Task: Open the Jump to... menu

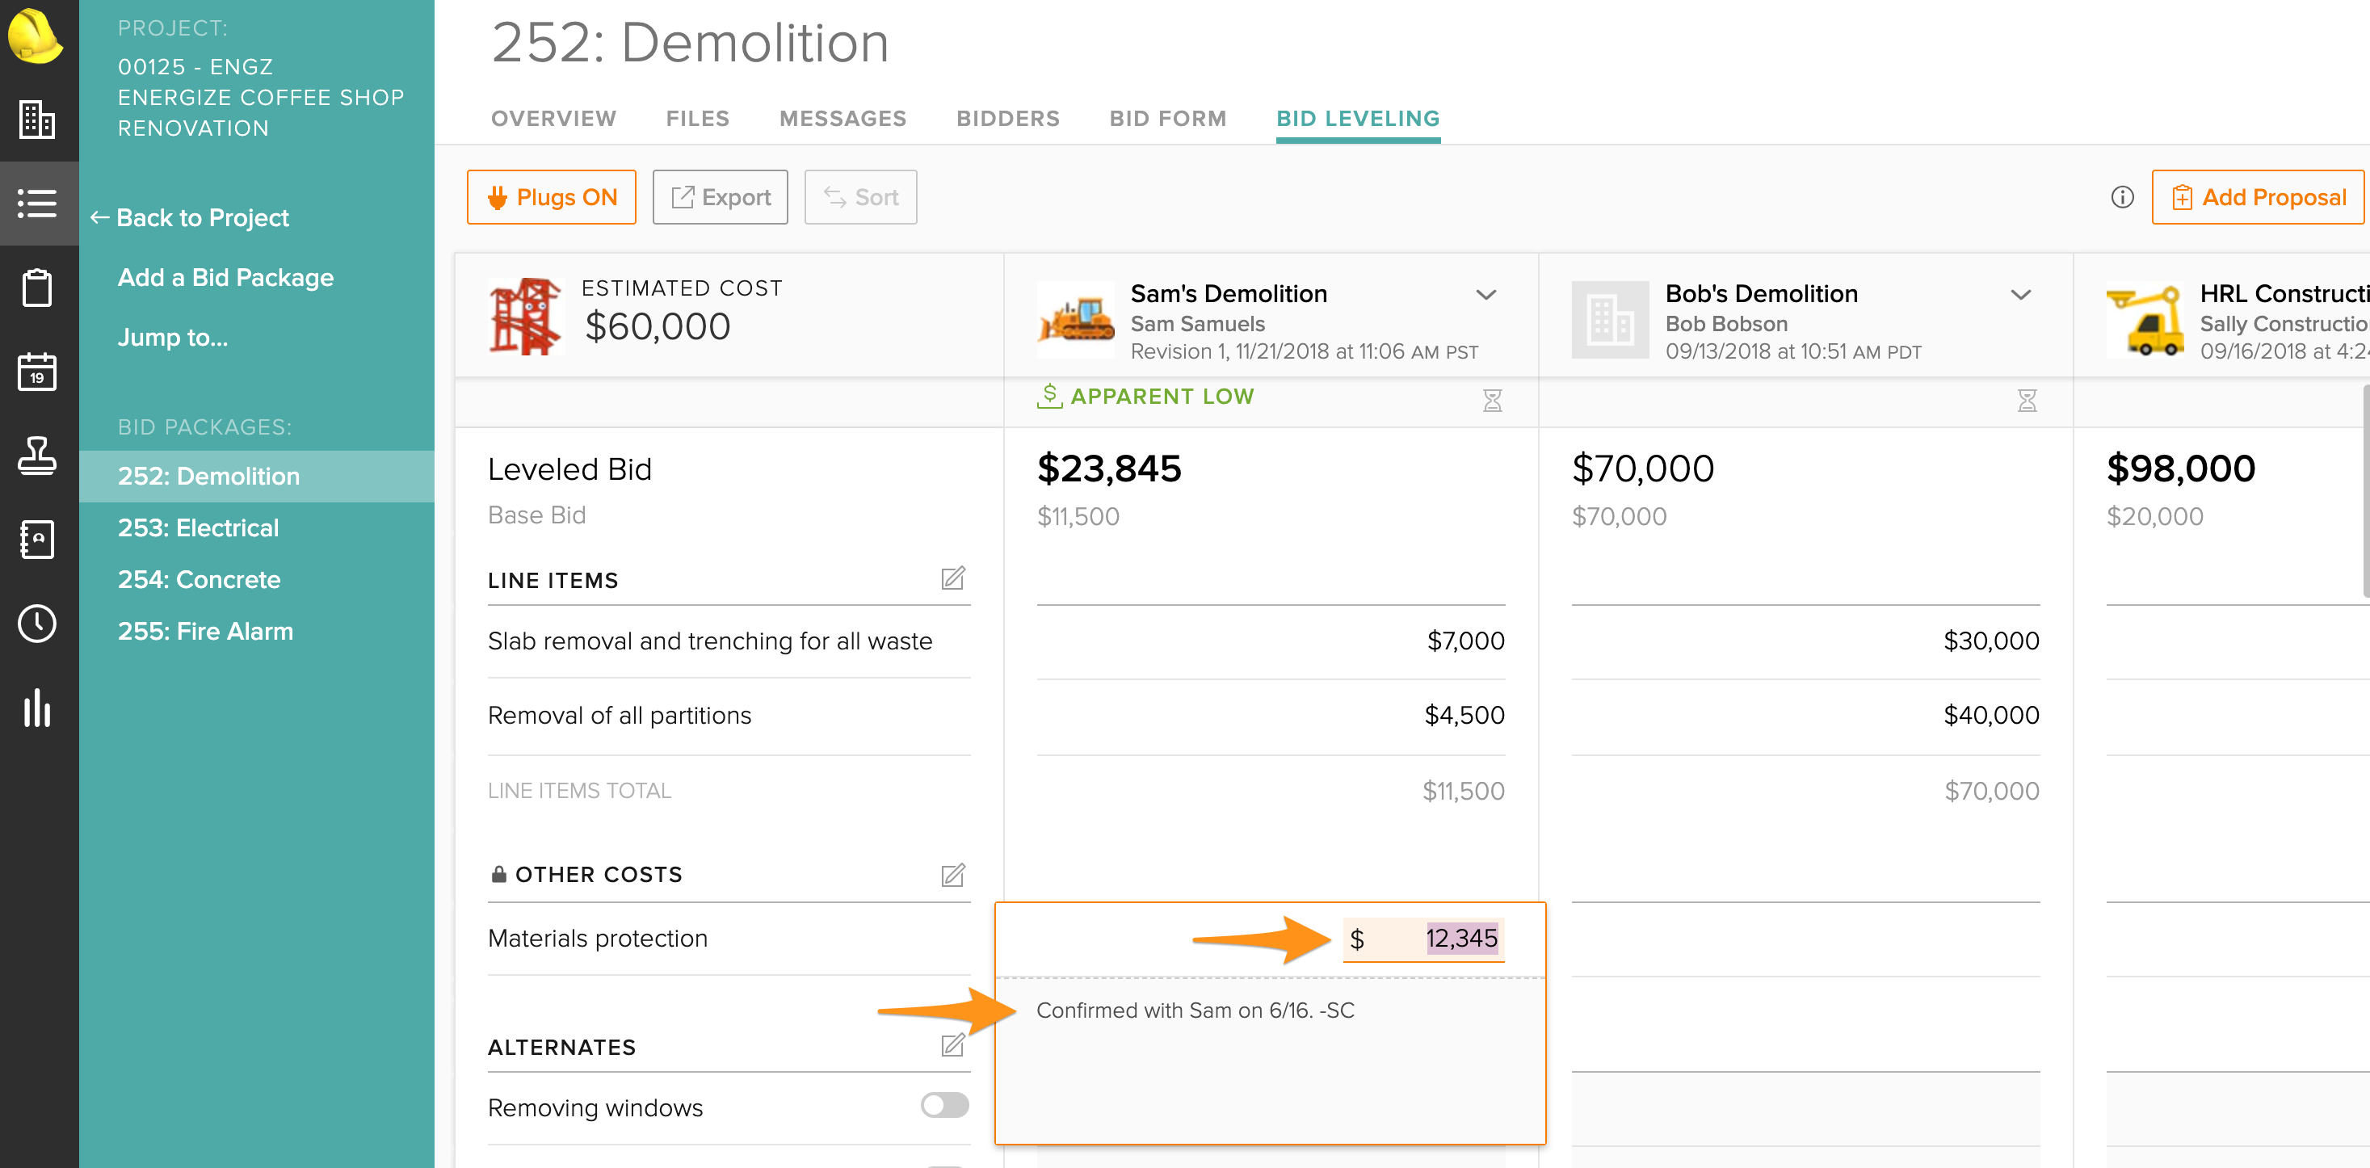Action: (172, 338)
